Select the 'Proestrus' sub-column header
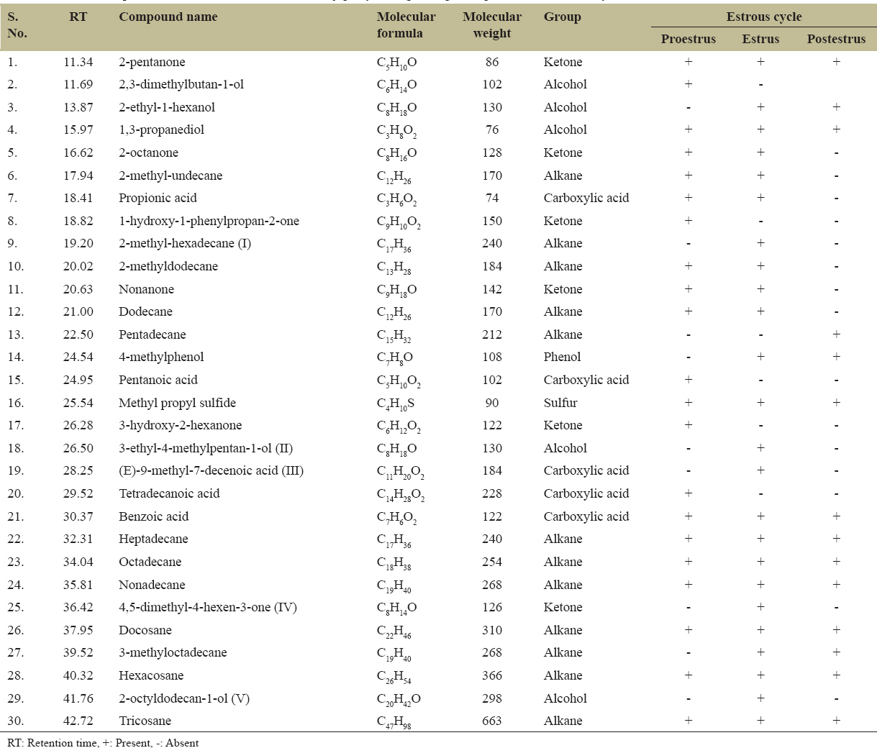This screenshot has width=877, height=748. pos(688,39)
